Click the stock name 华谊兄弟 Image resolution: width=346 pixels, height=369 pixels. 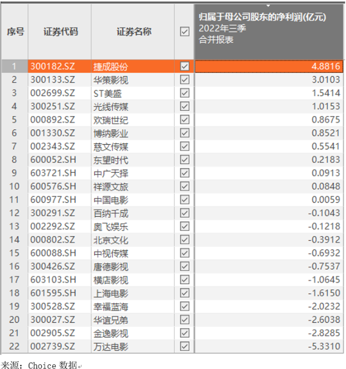pos(111,320)
